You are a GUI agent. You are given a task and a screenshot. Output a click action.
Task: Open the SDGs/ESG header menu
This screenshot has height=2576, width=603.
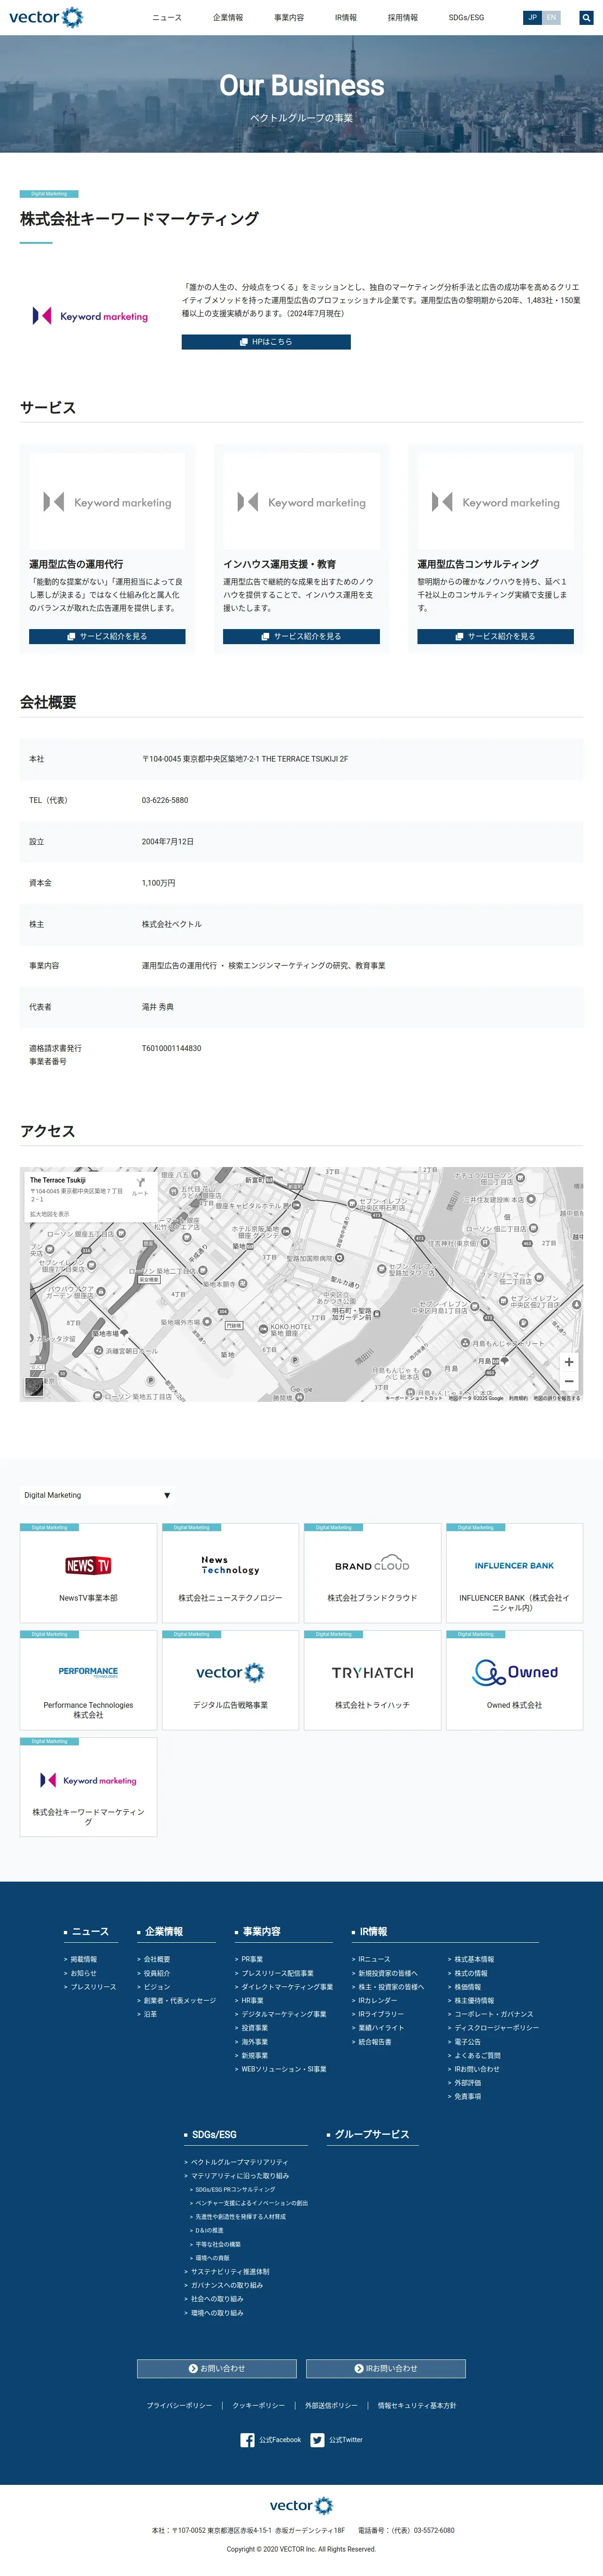point(466,17)
